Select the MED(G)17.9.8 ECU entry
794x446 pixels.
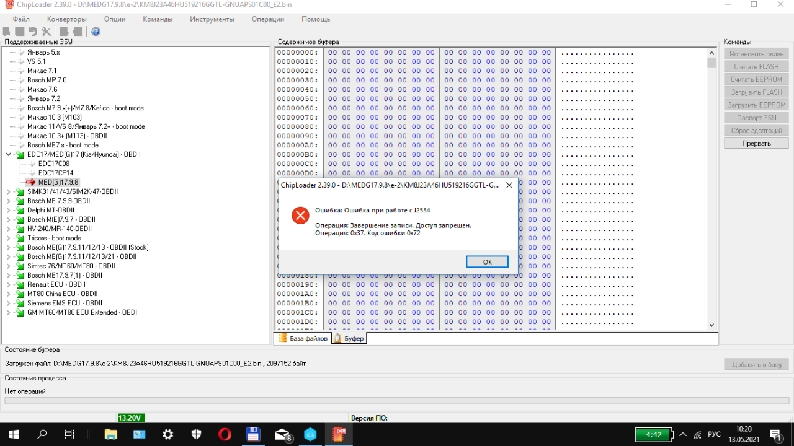tap(58, 182)
